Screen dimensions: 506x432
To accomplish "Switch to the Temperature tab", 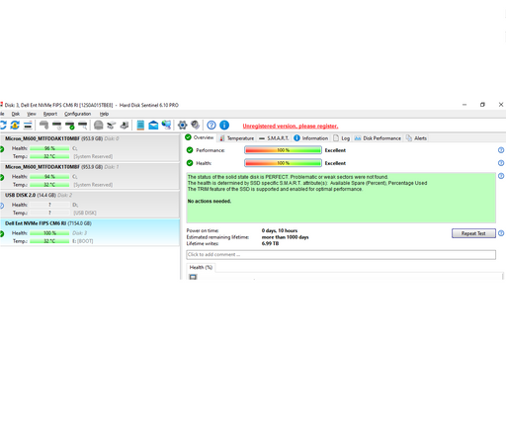I will tap(237, 138).
